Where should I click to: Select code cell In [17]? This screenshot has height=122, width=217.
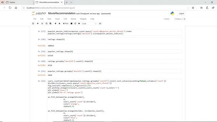coord(115,33)
